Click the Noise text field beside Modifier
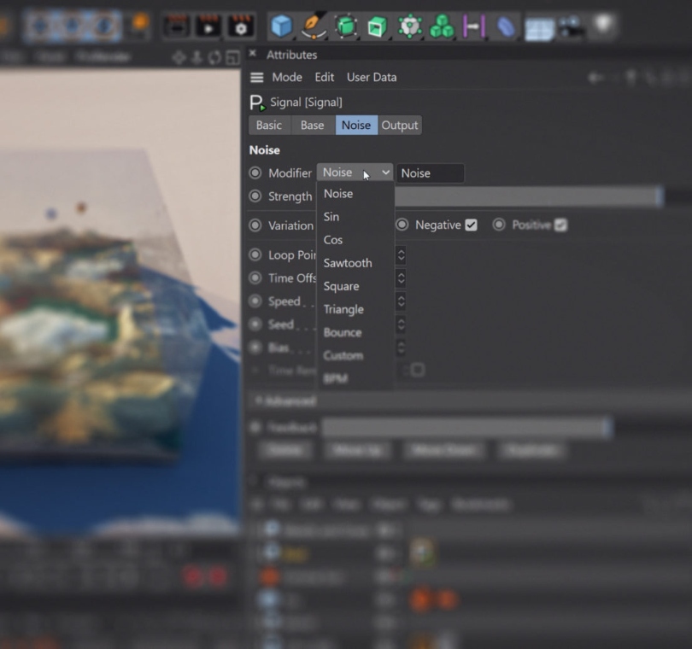This screenshot has width=692, height=649. click(x=430, y=173)
